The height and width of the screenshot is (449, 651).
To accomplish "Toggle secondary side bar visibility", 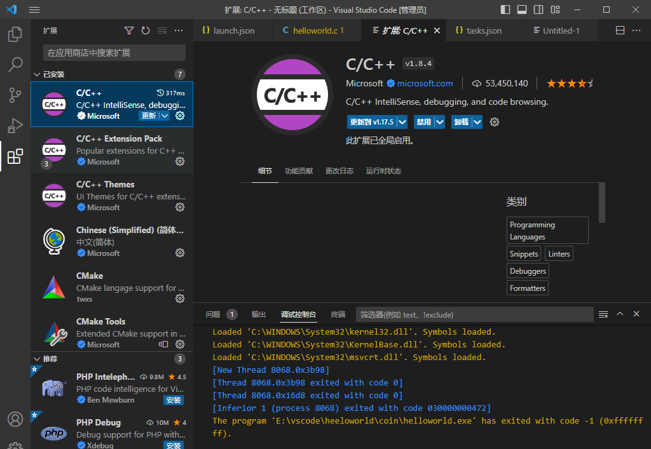I will click(x=538, y=10).
